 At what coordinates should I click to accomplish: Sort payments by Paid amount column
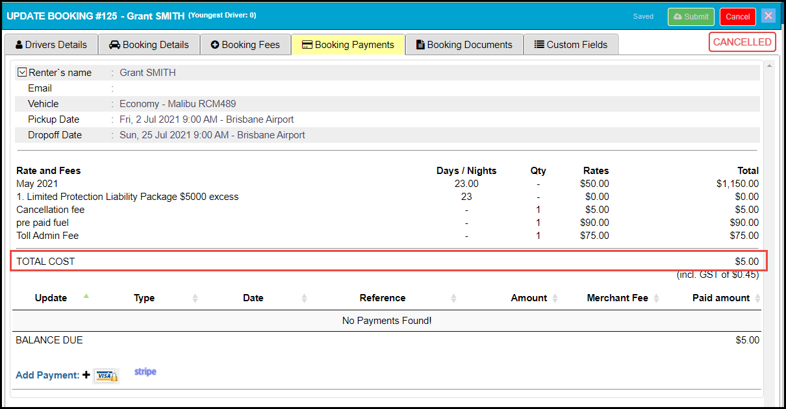coord(720,298)
